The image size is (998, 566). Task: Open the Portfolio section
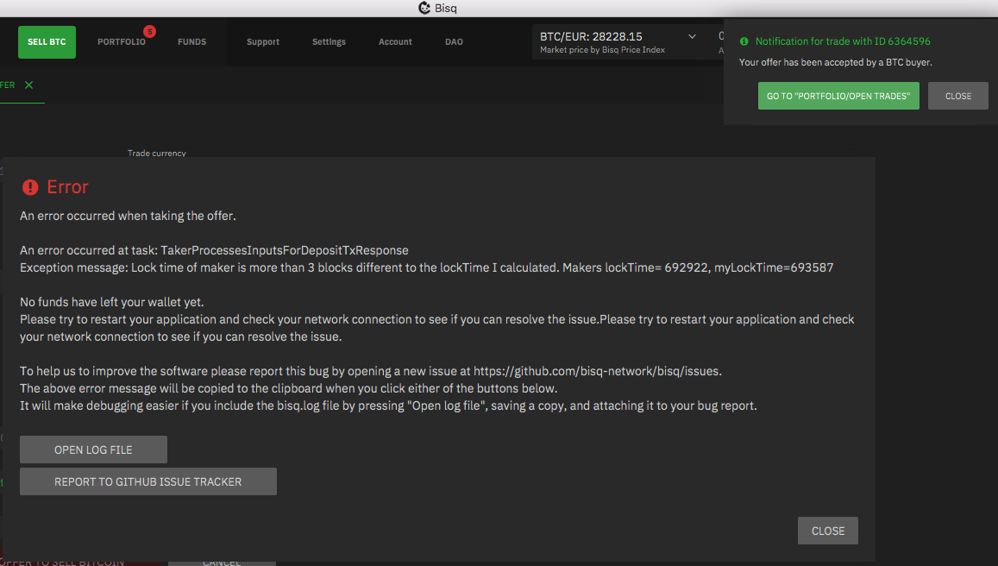[121, 42]
